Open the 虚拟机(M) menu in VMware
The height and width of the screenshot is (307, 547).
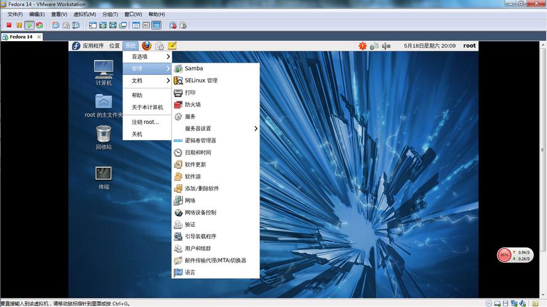tap(84, 14)
